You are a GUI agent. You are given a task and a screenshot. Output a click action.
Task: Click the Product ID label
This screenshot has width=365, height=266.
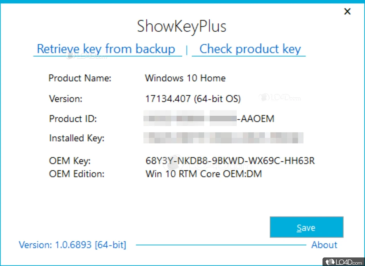73,118
